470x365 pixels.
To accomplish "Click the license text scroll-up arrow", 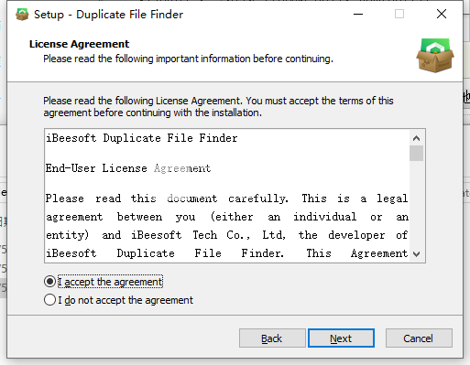I will [416, 138].
